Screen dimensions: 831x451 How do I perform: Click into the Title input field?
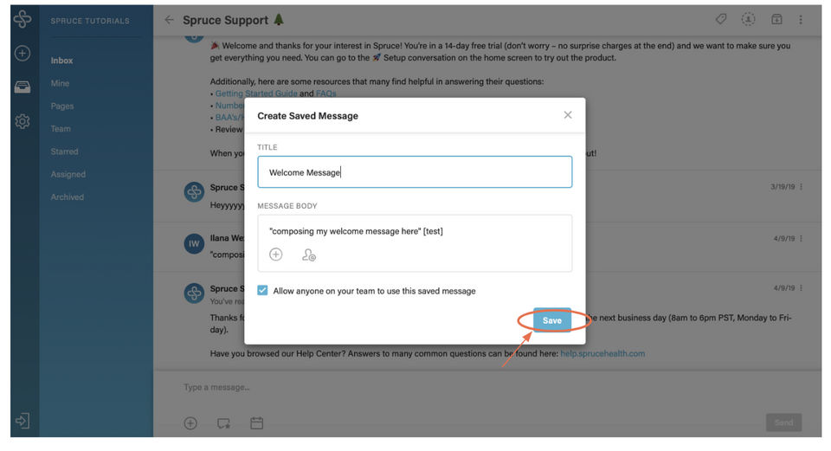click(x=415, y=172)
